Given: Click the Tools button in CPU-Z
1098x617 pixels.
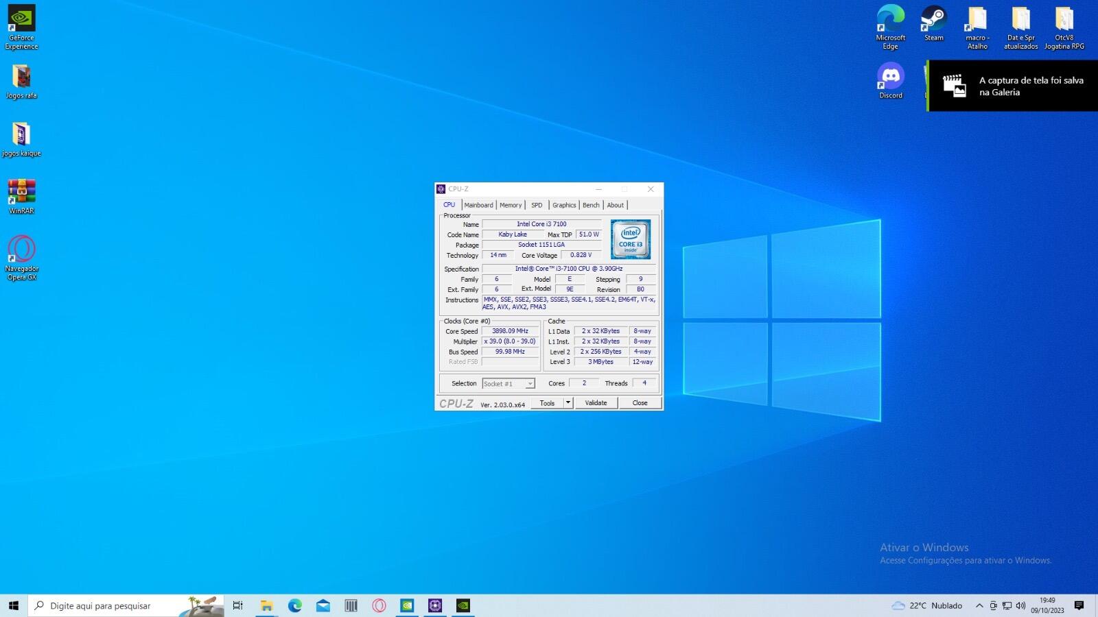Looking at the screenshot, I should (x=547, y=403).
